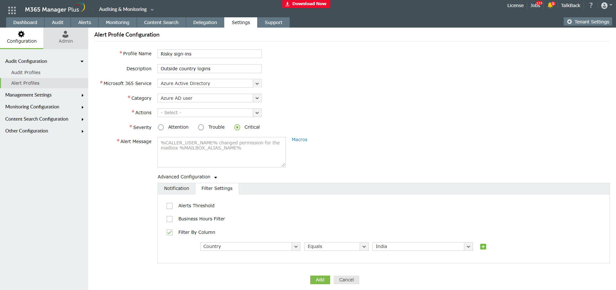Open the notification bell alert
The height and width of the screenshot is (290, 616).
point(551,5)
